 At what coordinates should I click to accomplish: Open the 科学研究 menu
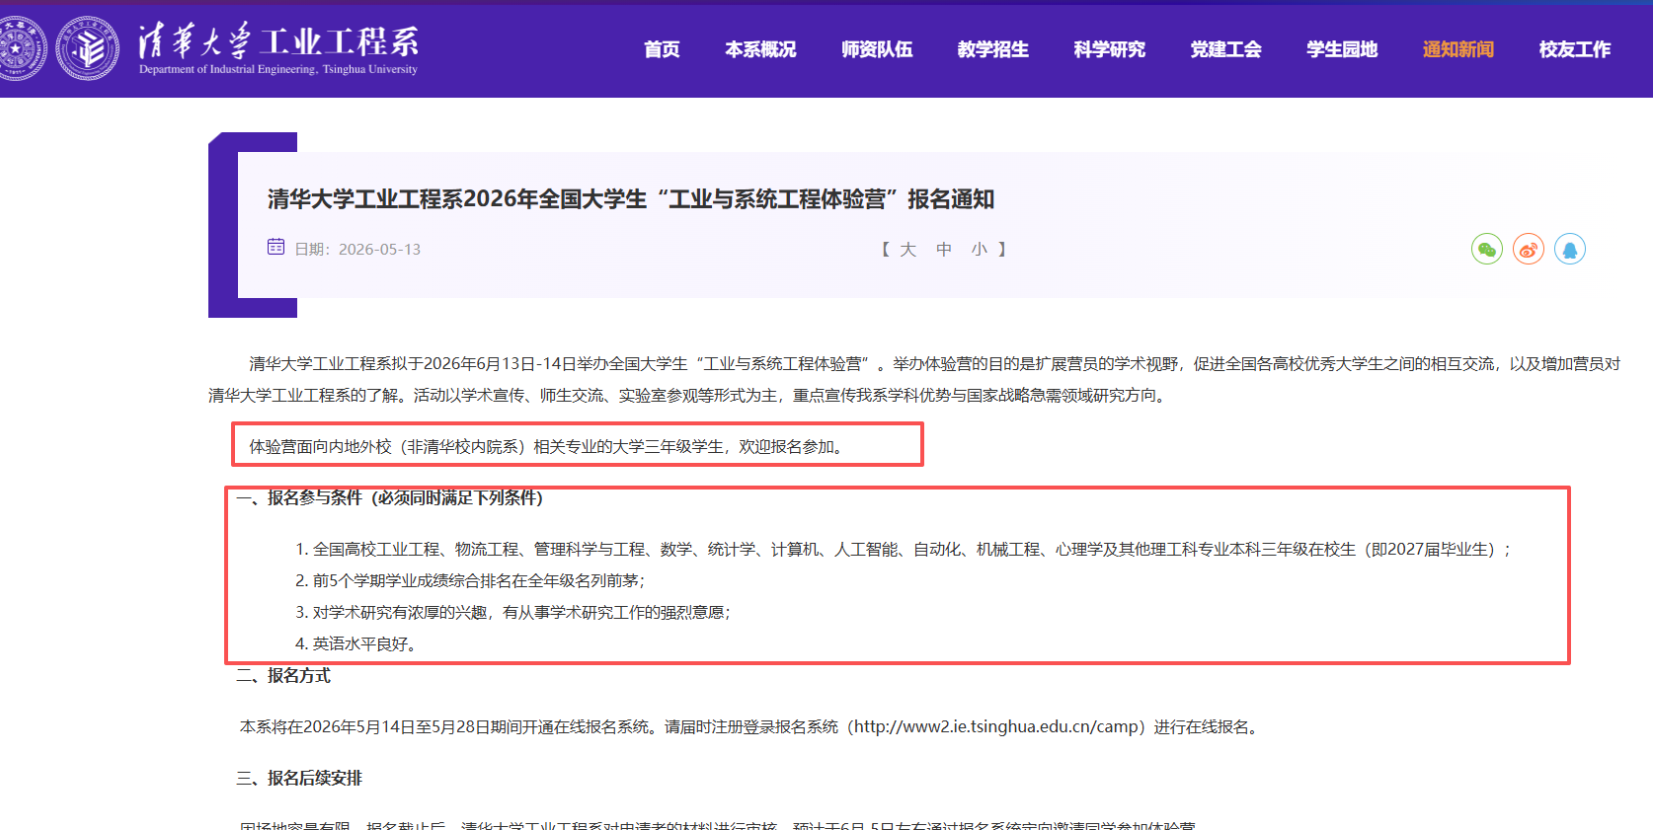pyautogui.click(x=1110, y=49)
